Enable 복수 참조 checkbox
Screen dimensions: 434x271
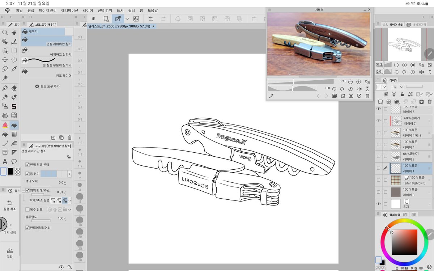27,209
